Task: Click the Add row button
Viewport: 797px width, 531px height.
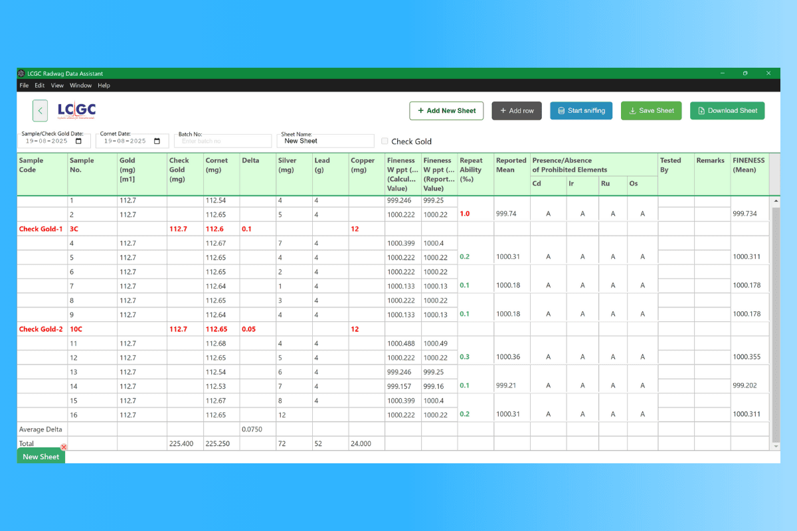Action: (x=517, y=111)
